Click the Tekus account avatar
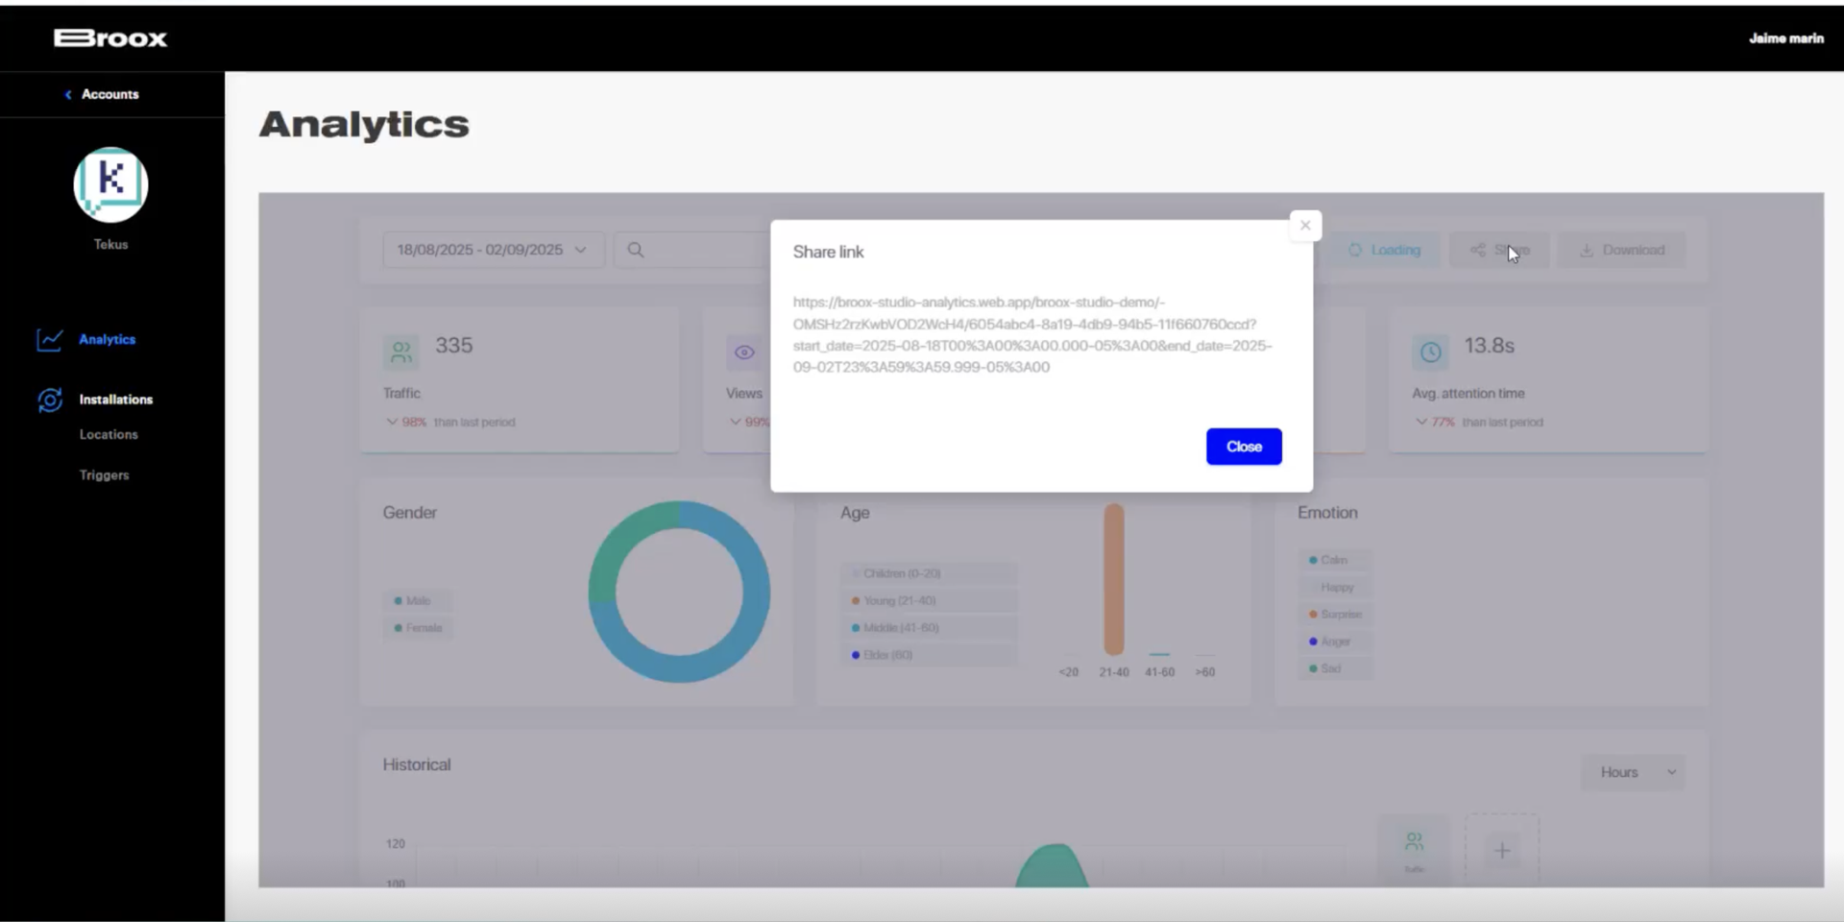 (x=110, y=185)
